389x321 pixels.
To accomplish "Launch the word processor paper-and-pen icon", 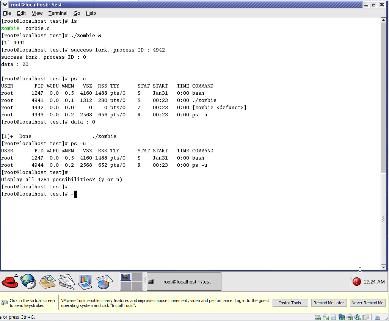I will 66,282.
